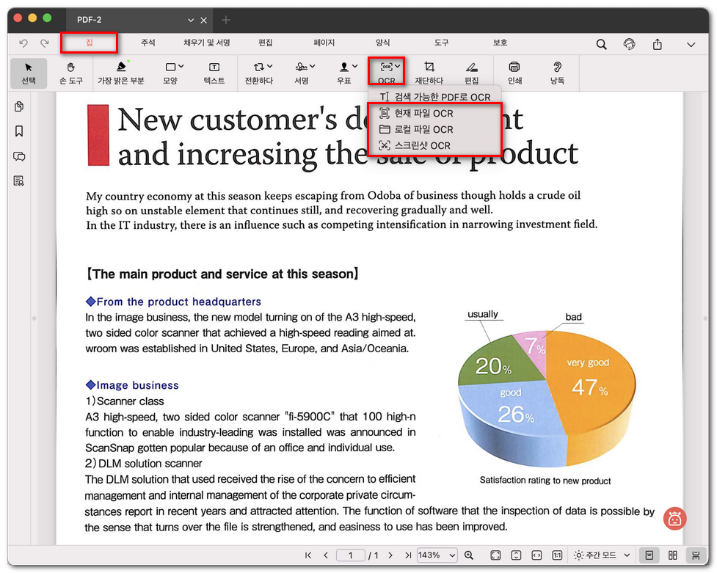
Task: Select 스크린샷 OCR from the OCR menu
Action: 422,145
